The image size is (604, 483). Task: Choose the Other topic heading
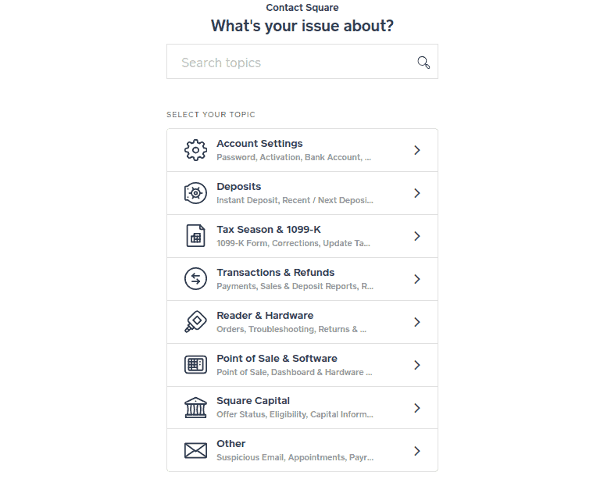231,444
